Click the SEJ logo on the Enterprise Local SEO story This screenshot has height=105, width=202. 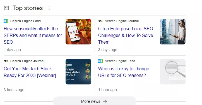click(x=100, y=21)
